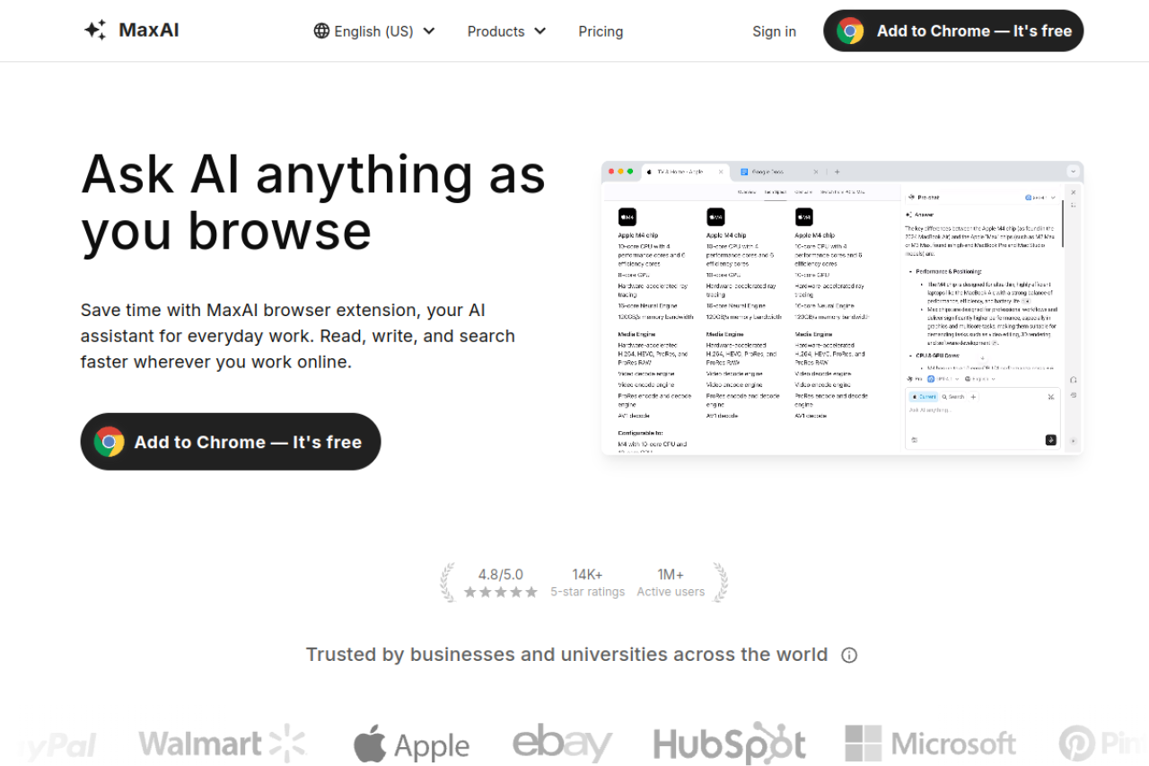Click the 1M+ Active users stat
This screenshot has width=1149, height=766.
671,582
